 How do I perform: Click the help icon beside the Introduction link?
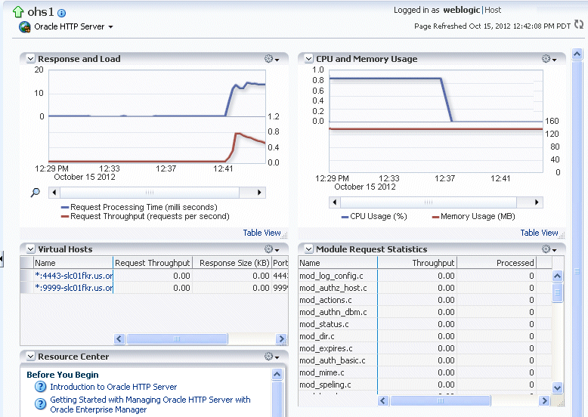point(40,387)
